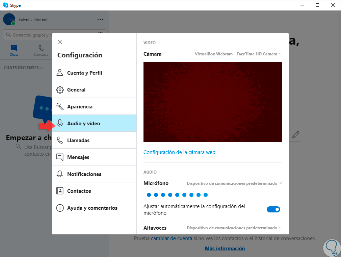Click the info icon beside Ayuda y comentarios

pyautogui.click(x=60, y=208)
